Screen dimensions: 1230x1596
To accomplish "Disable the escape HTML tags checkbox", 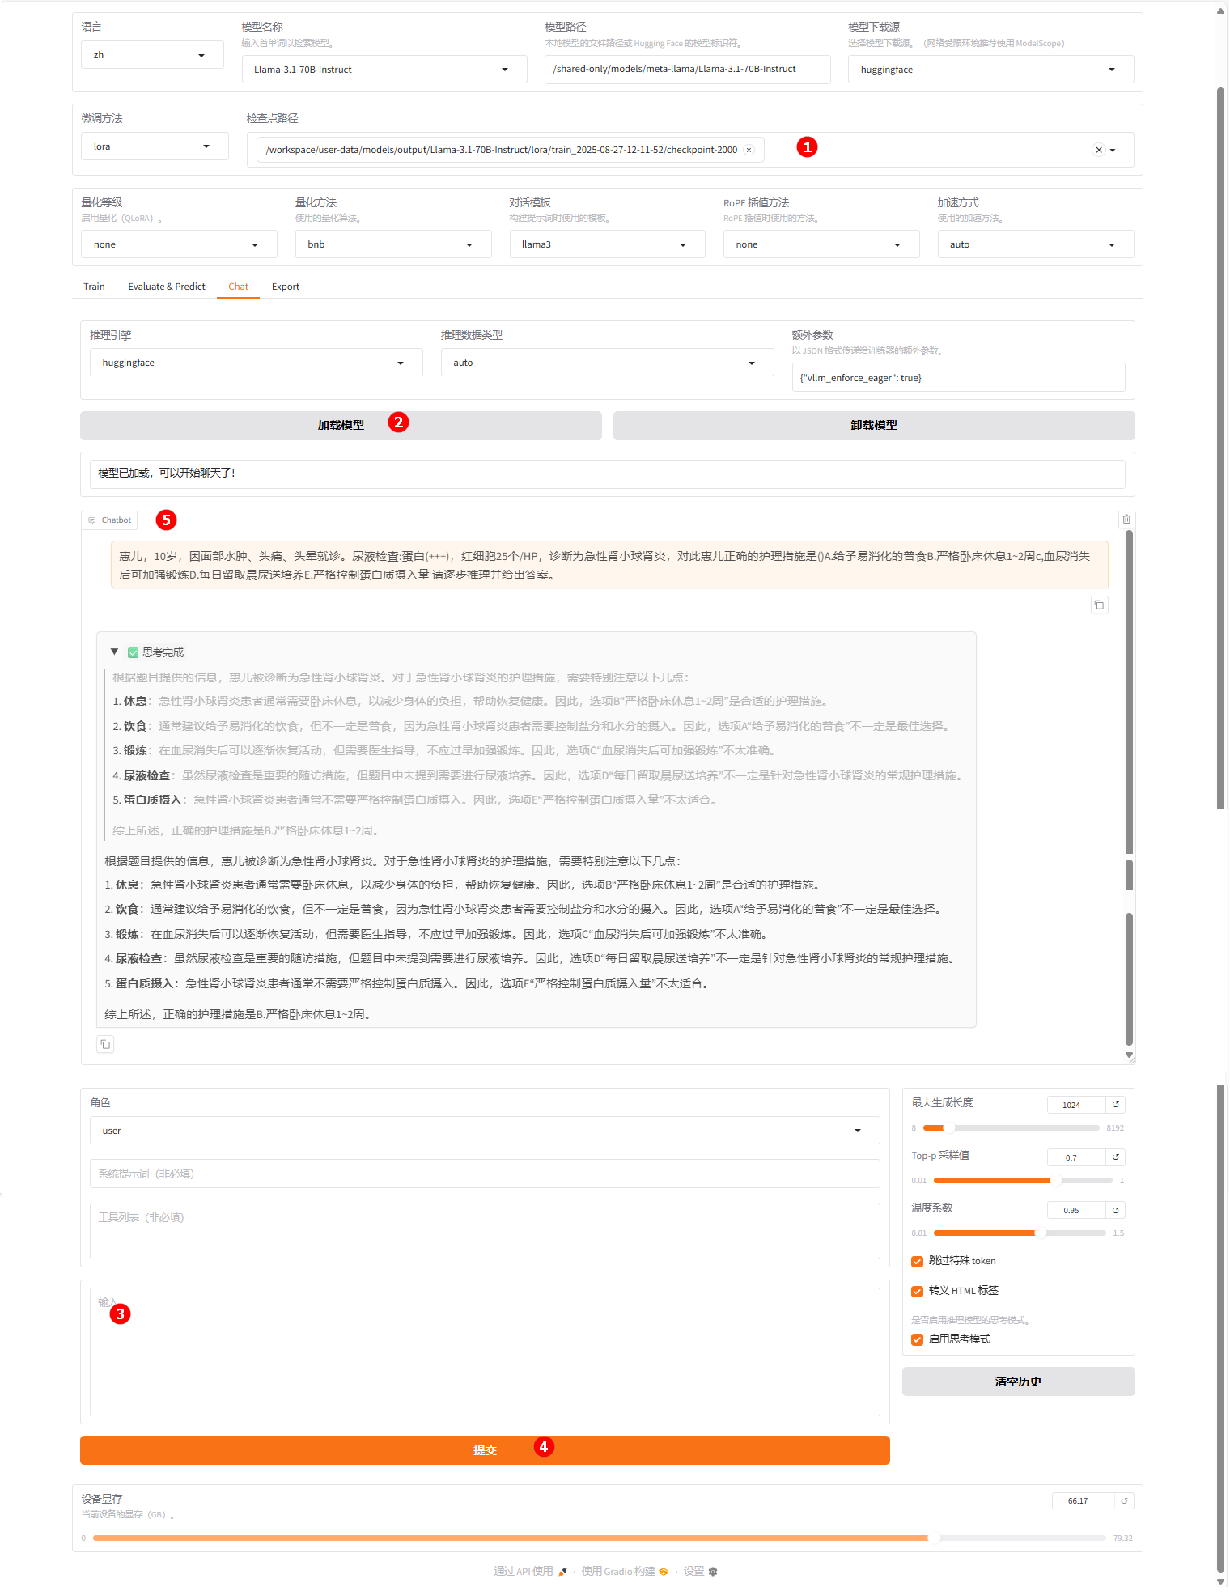I will point(918,1292).
